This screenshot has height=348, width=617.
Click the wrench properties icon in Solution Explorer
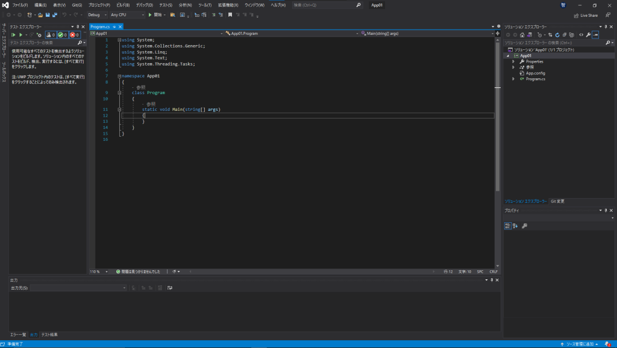(x=588, y=35)
